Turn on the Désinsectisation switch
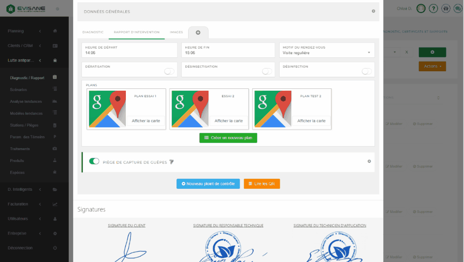This screenshot has height=262, width=464. tap(267, 71)
